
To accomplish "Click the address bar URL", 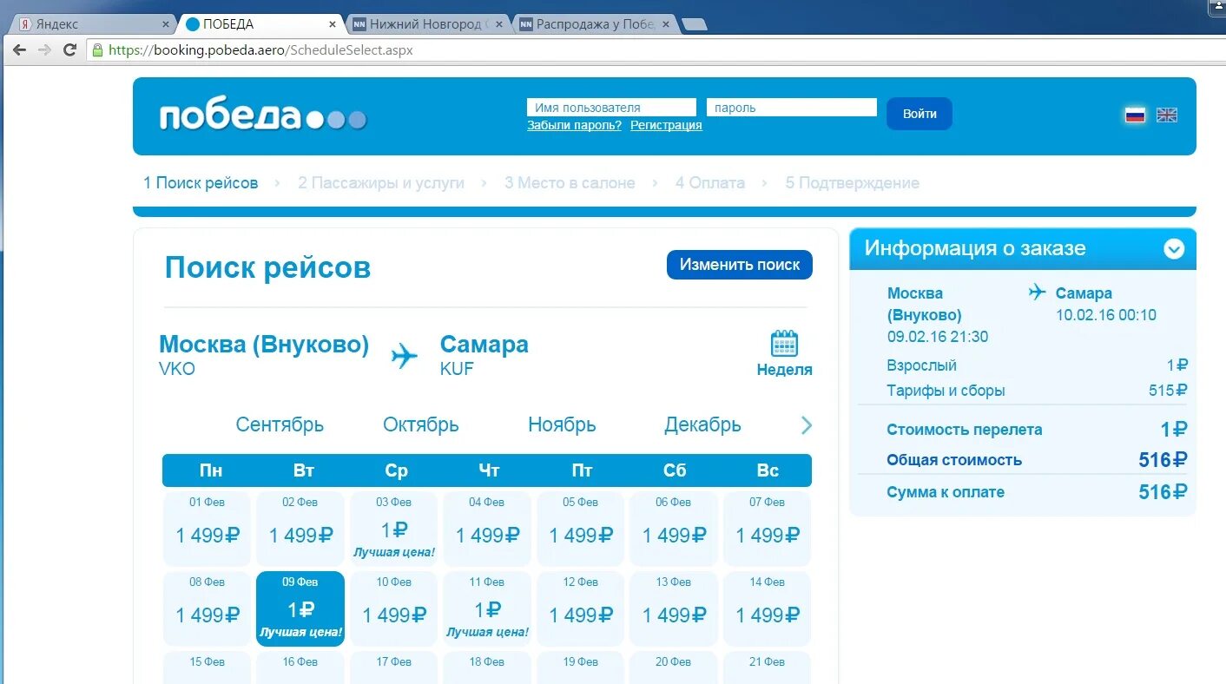I will (260, 50).
